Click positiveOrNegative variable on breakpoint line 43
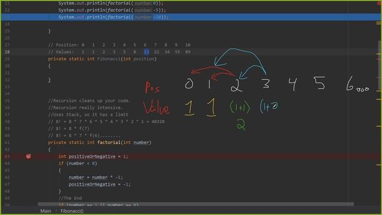The height and width of the screenshot is (215, 382). point(92,156)
